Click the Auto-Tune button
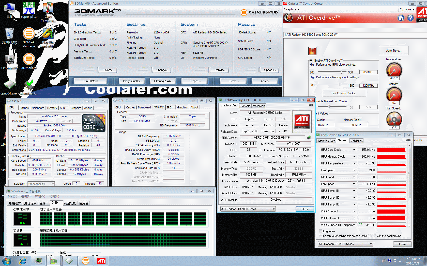427x266 pixels. [394, 51]
